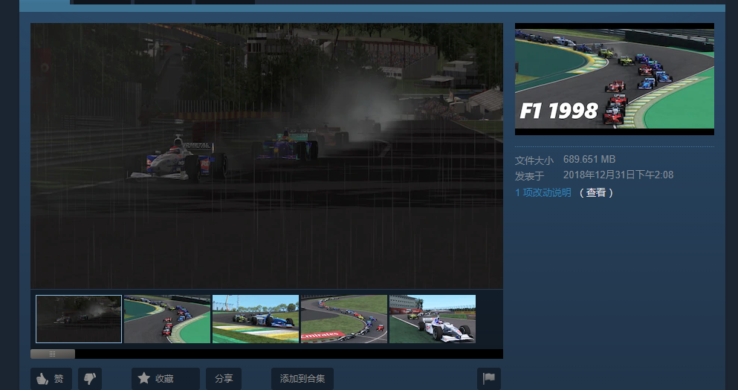Select the dark rainy race thumbnail
The width and height of the screenshot is (738, 390).
pyautogui.click(x=79, y=319)
